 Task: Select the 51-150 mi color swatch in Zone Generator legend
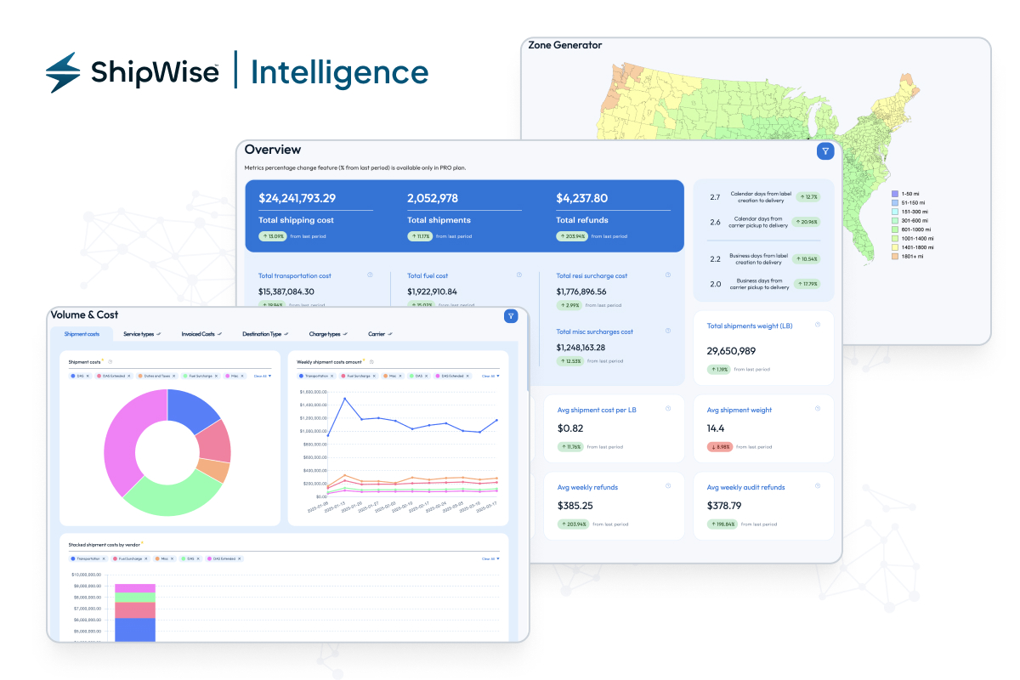894,203
